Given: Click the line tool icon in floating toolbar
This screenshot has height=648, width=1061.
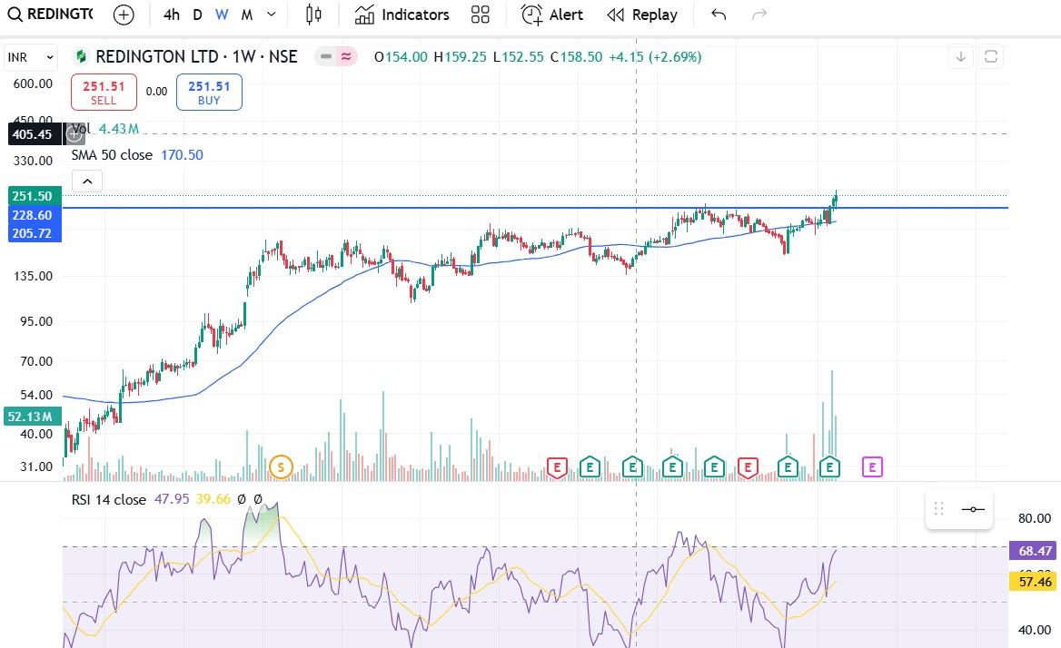Looking at the screenshot, I should click(x=973, y=509).
